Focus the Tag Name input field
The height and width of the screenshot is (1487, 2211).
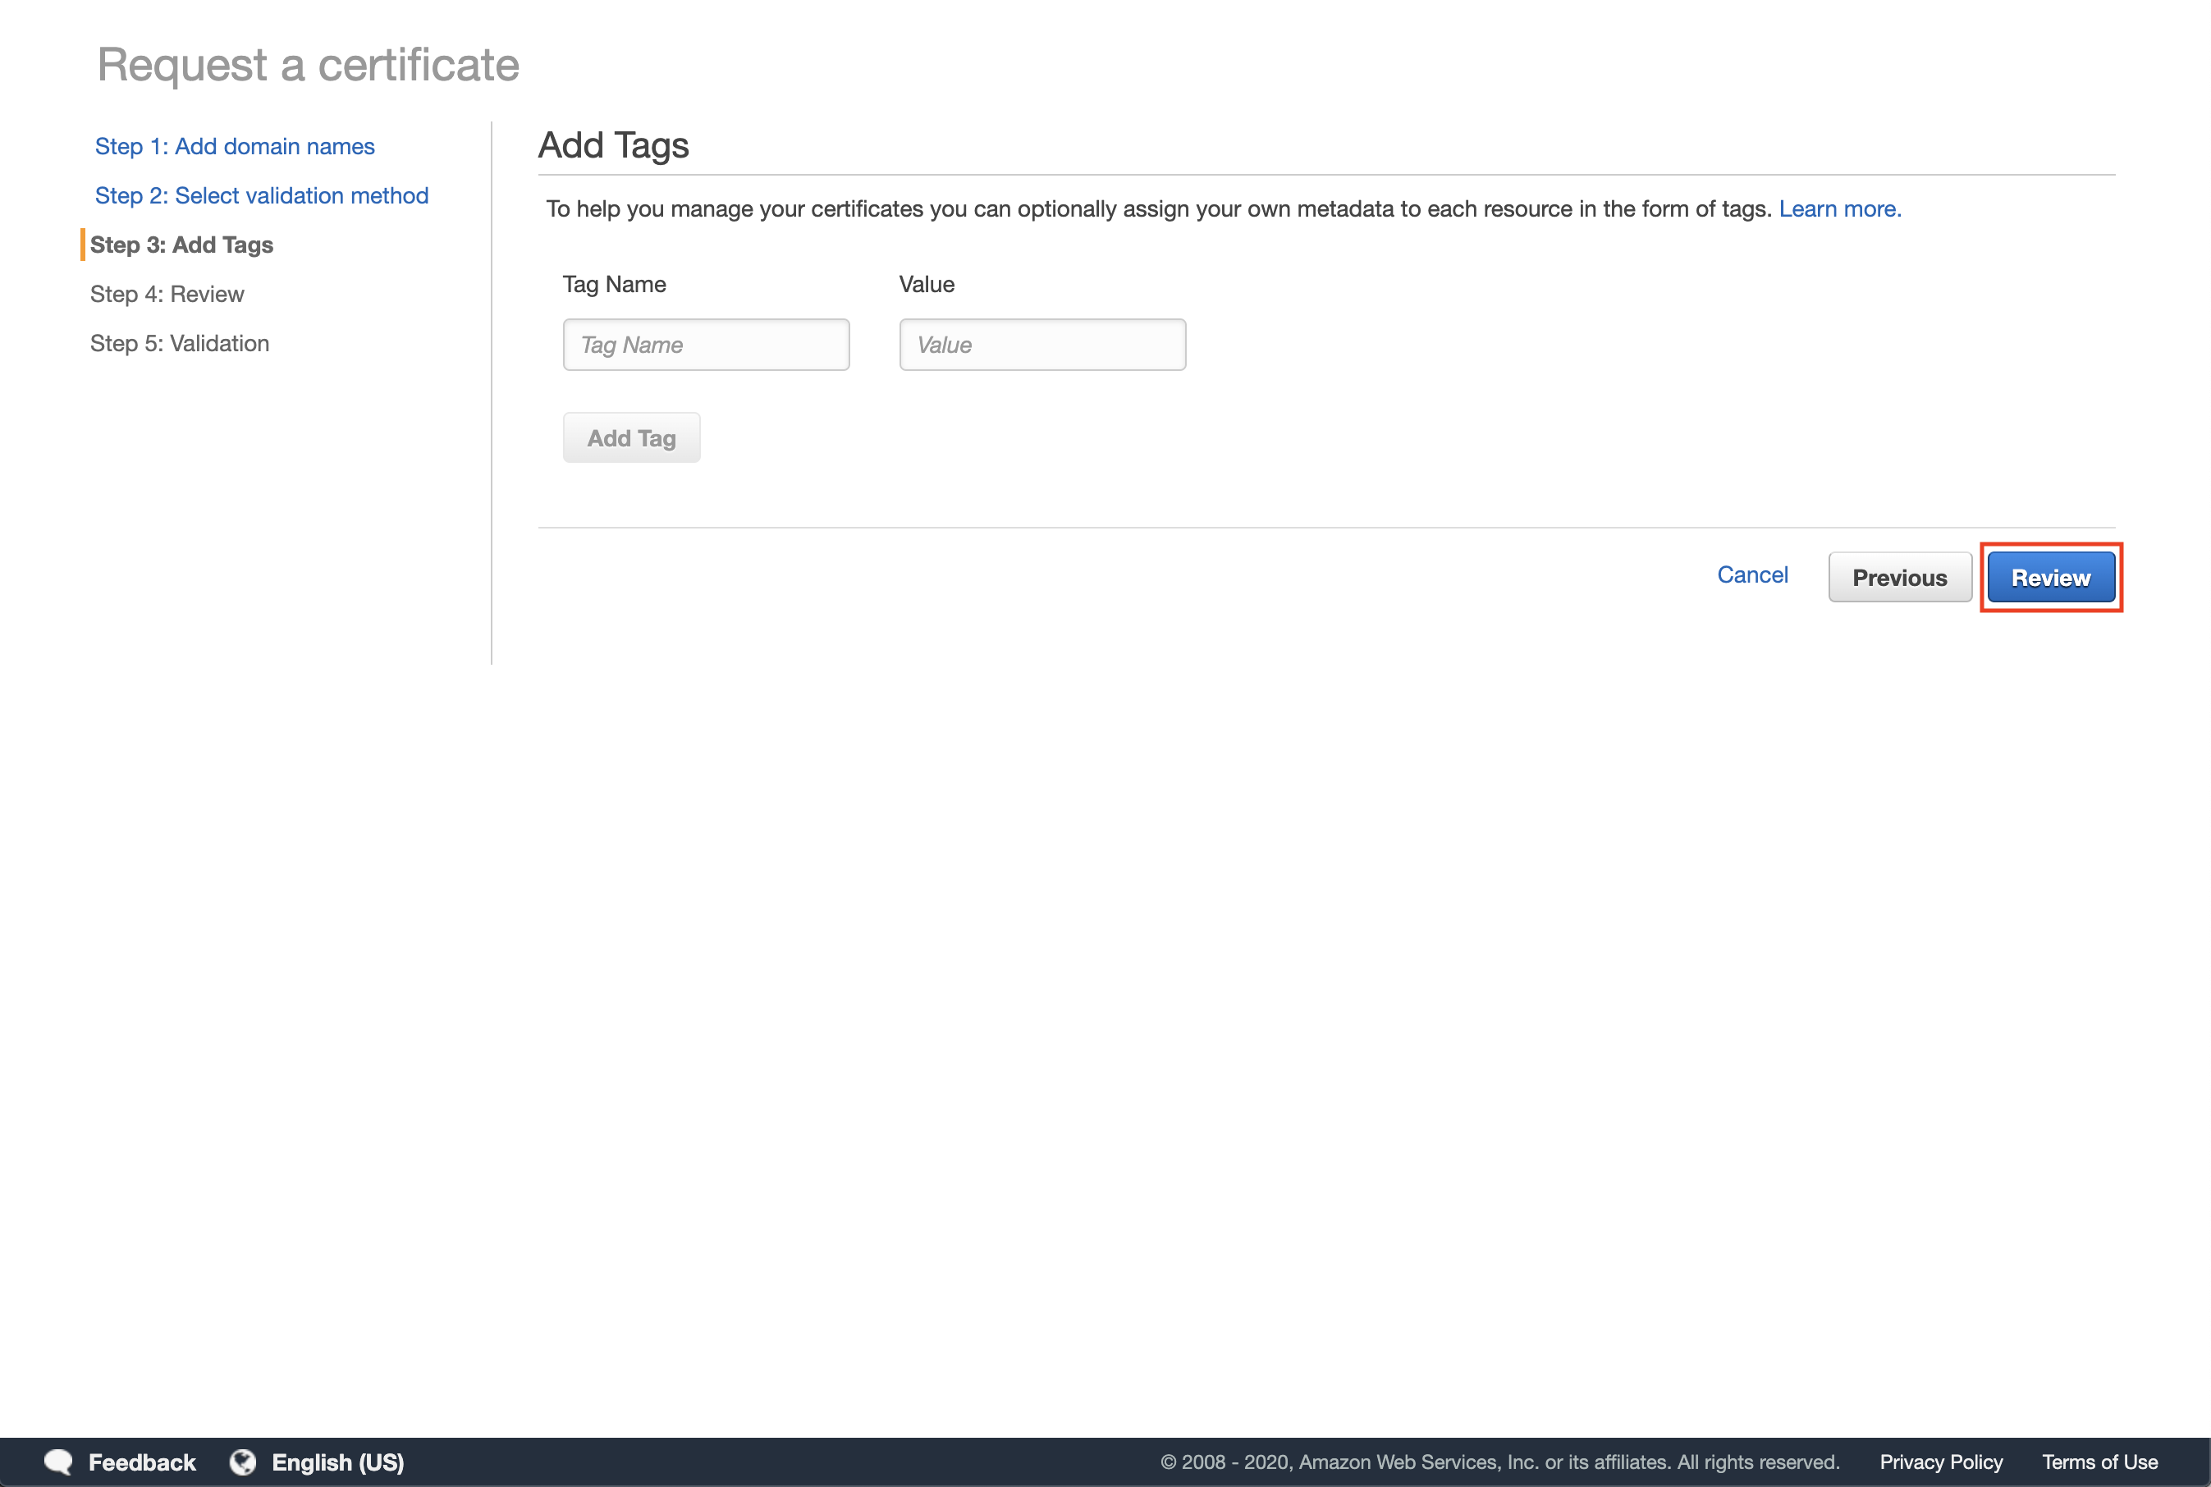click(x=706, y=344)
